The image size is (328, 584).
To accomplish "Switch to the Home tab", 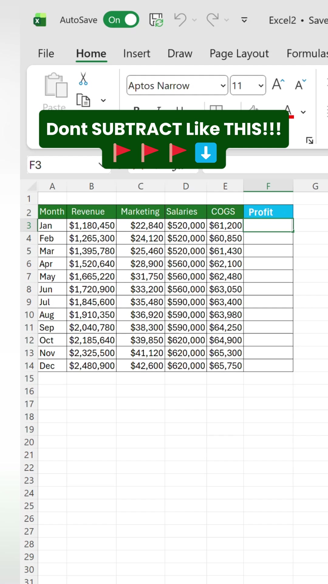I will [91, 54].
